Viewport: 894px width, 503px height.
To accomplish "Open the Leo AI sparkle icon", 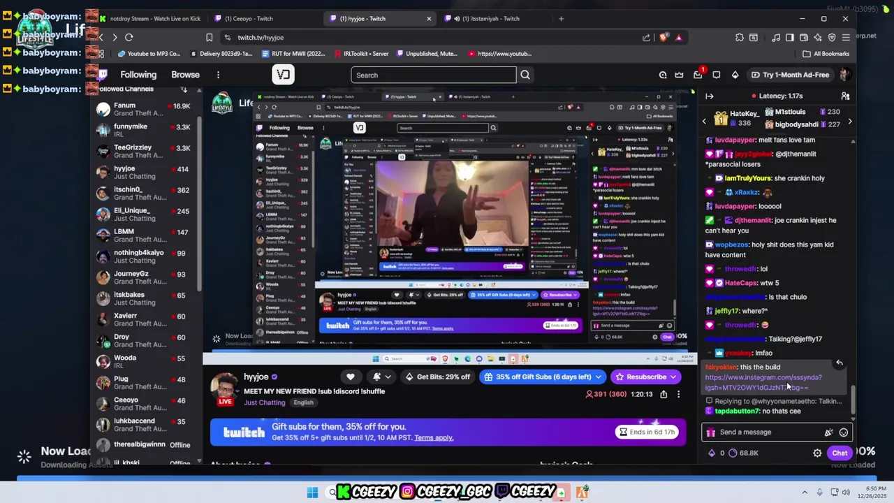I will pyautogui.click(x=818, y=37).
